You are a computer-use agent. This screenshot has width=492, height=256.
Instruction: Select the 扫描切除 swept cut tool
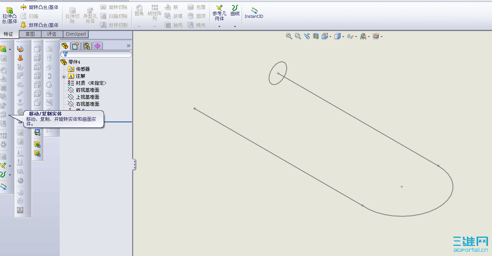(114, 16)
